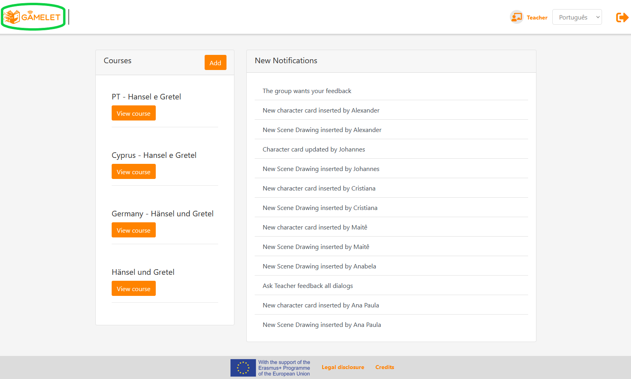The height and width of the screenshot is (379, 631).
Task: Click the 'Courses' panel heading
Action: pyautogui.click(x=118, y=60)
